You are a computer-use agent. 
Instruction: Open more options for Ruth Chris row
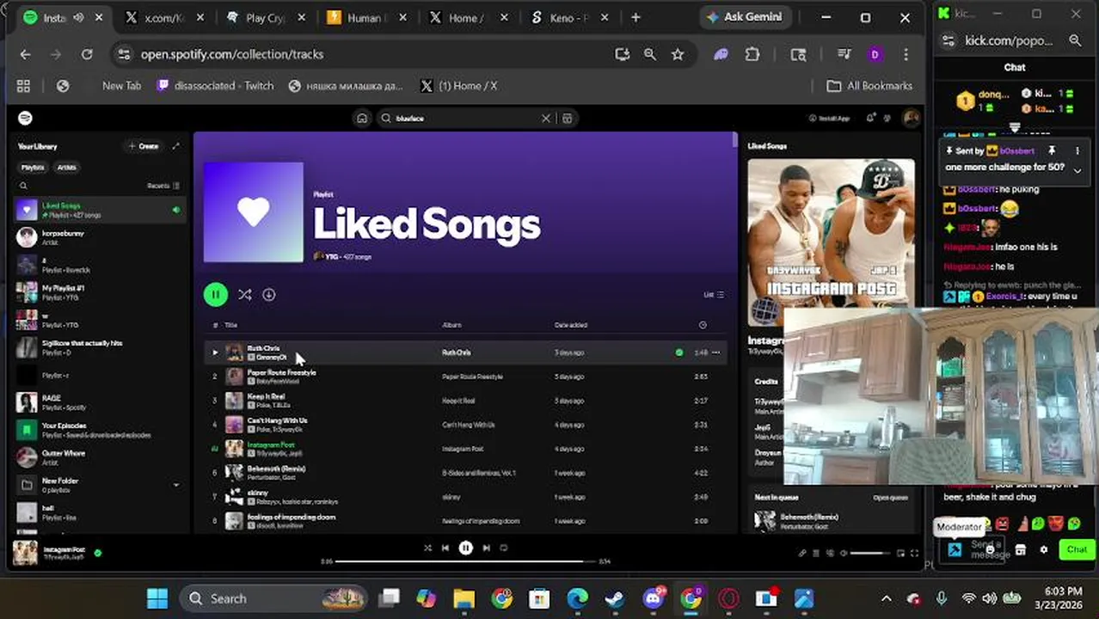(x=715, y=352)
